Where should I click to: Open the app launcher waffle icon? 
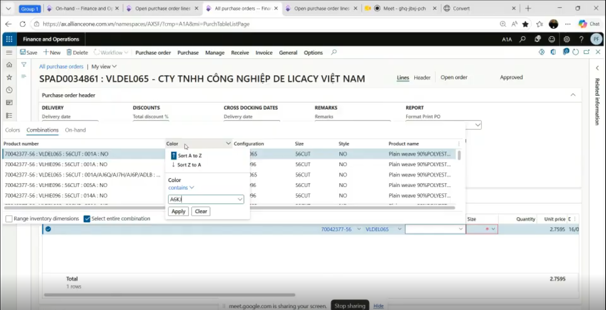9,39
